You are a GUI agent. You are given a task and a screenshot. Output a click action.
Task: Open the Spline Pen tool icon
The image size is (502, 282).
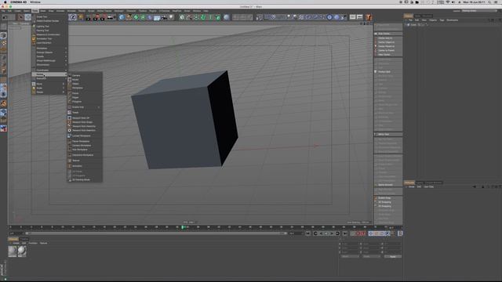(x=129, y=17)
